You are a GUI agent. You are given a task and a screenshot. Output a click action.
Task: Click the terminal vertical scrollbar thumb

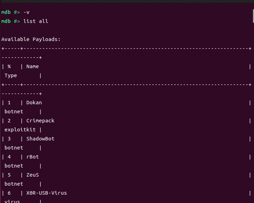(x=253, y=16)
